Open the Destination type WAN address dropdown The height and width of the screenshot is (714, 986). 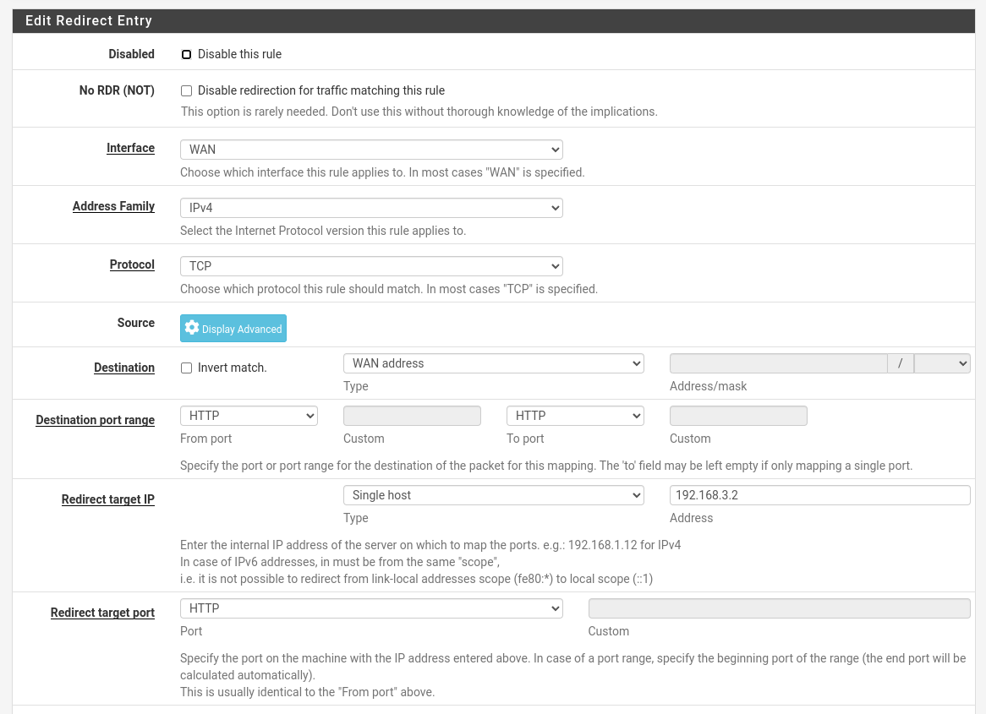click(493, 363)
